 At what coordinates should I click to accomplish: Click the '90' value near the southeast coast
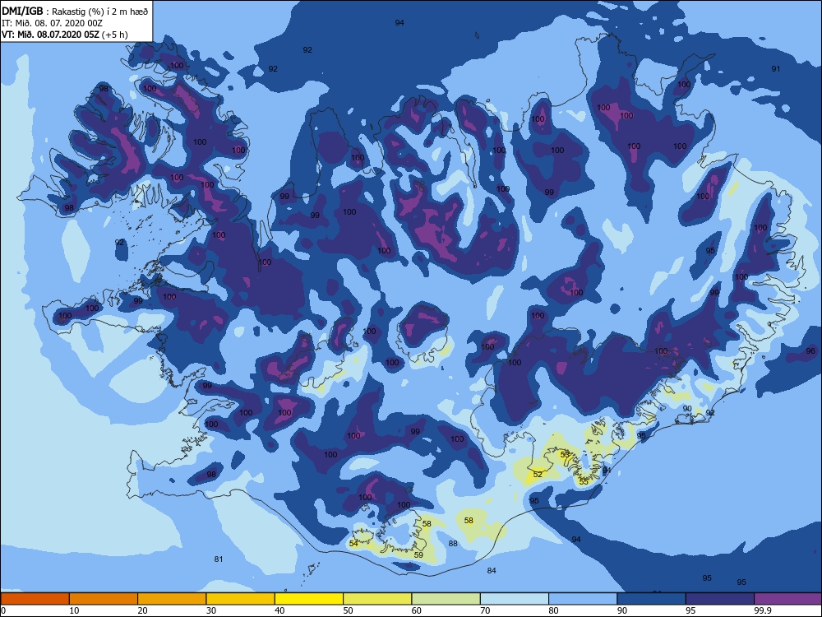[687, 408]
